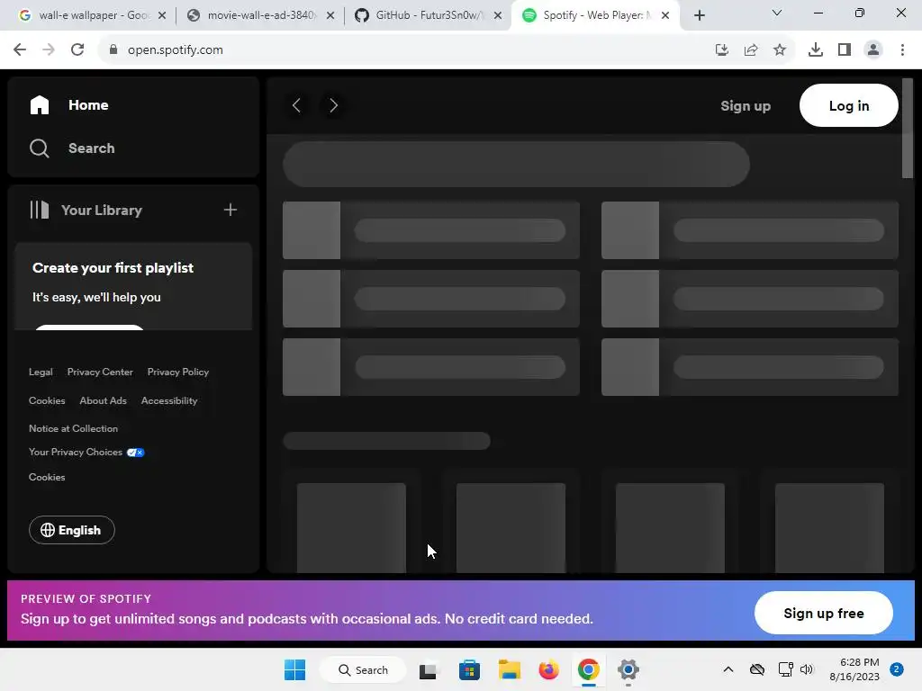The width and height of the screenshot is (922, 691).
Task: Open Chrome profile menu
Action: coord(873,50)
